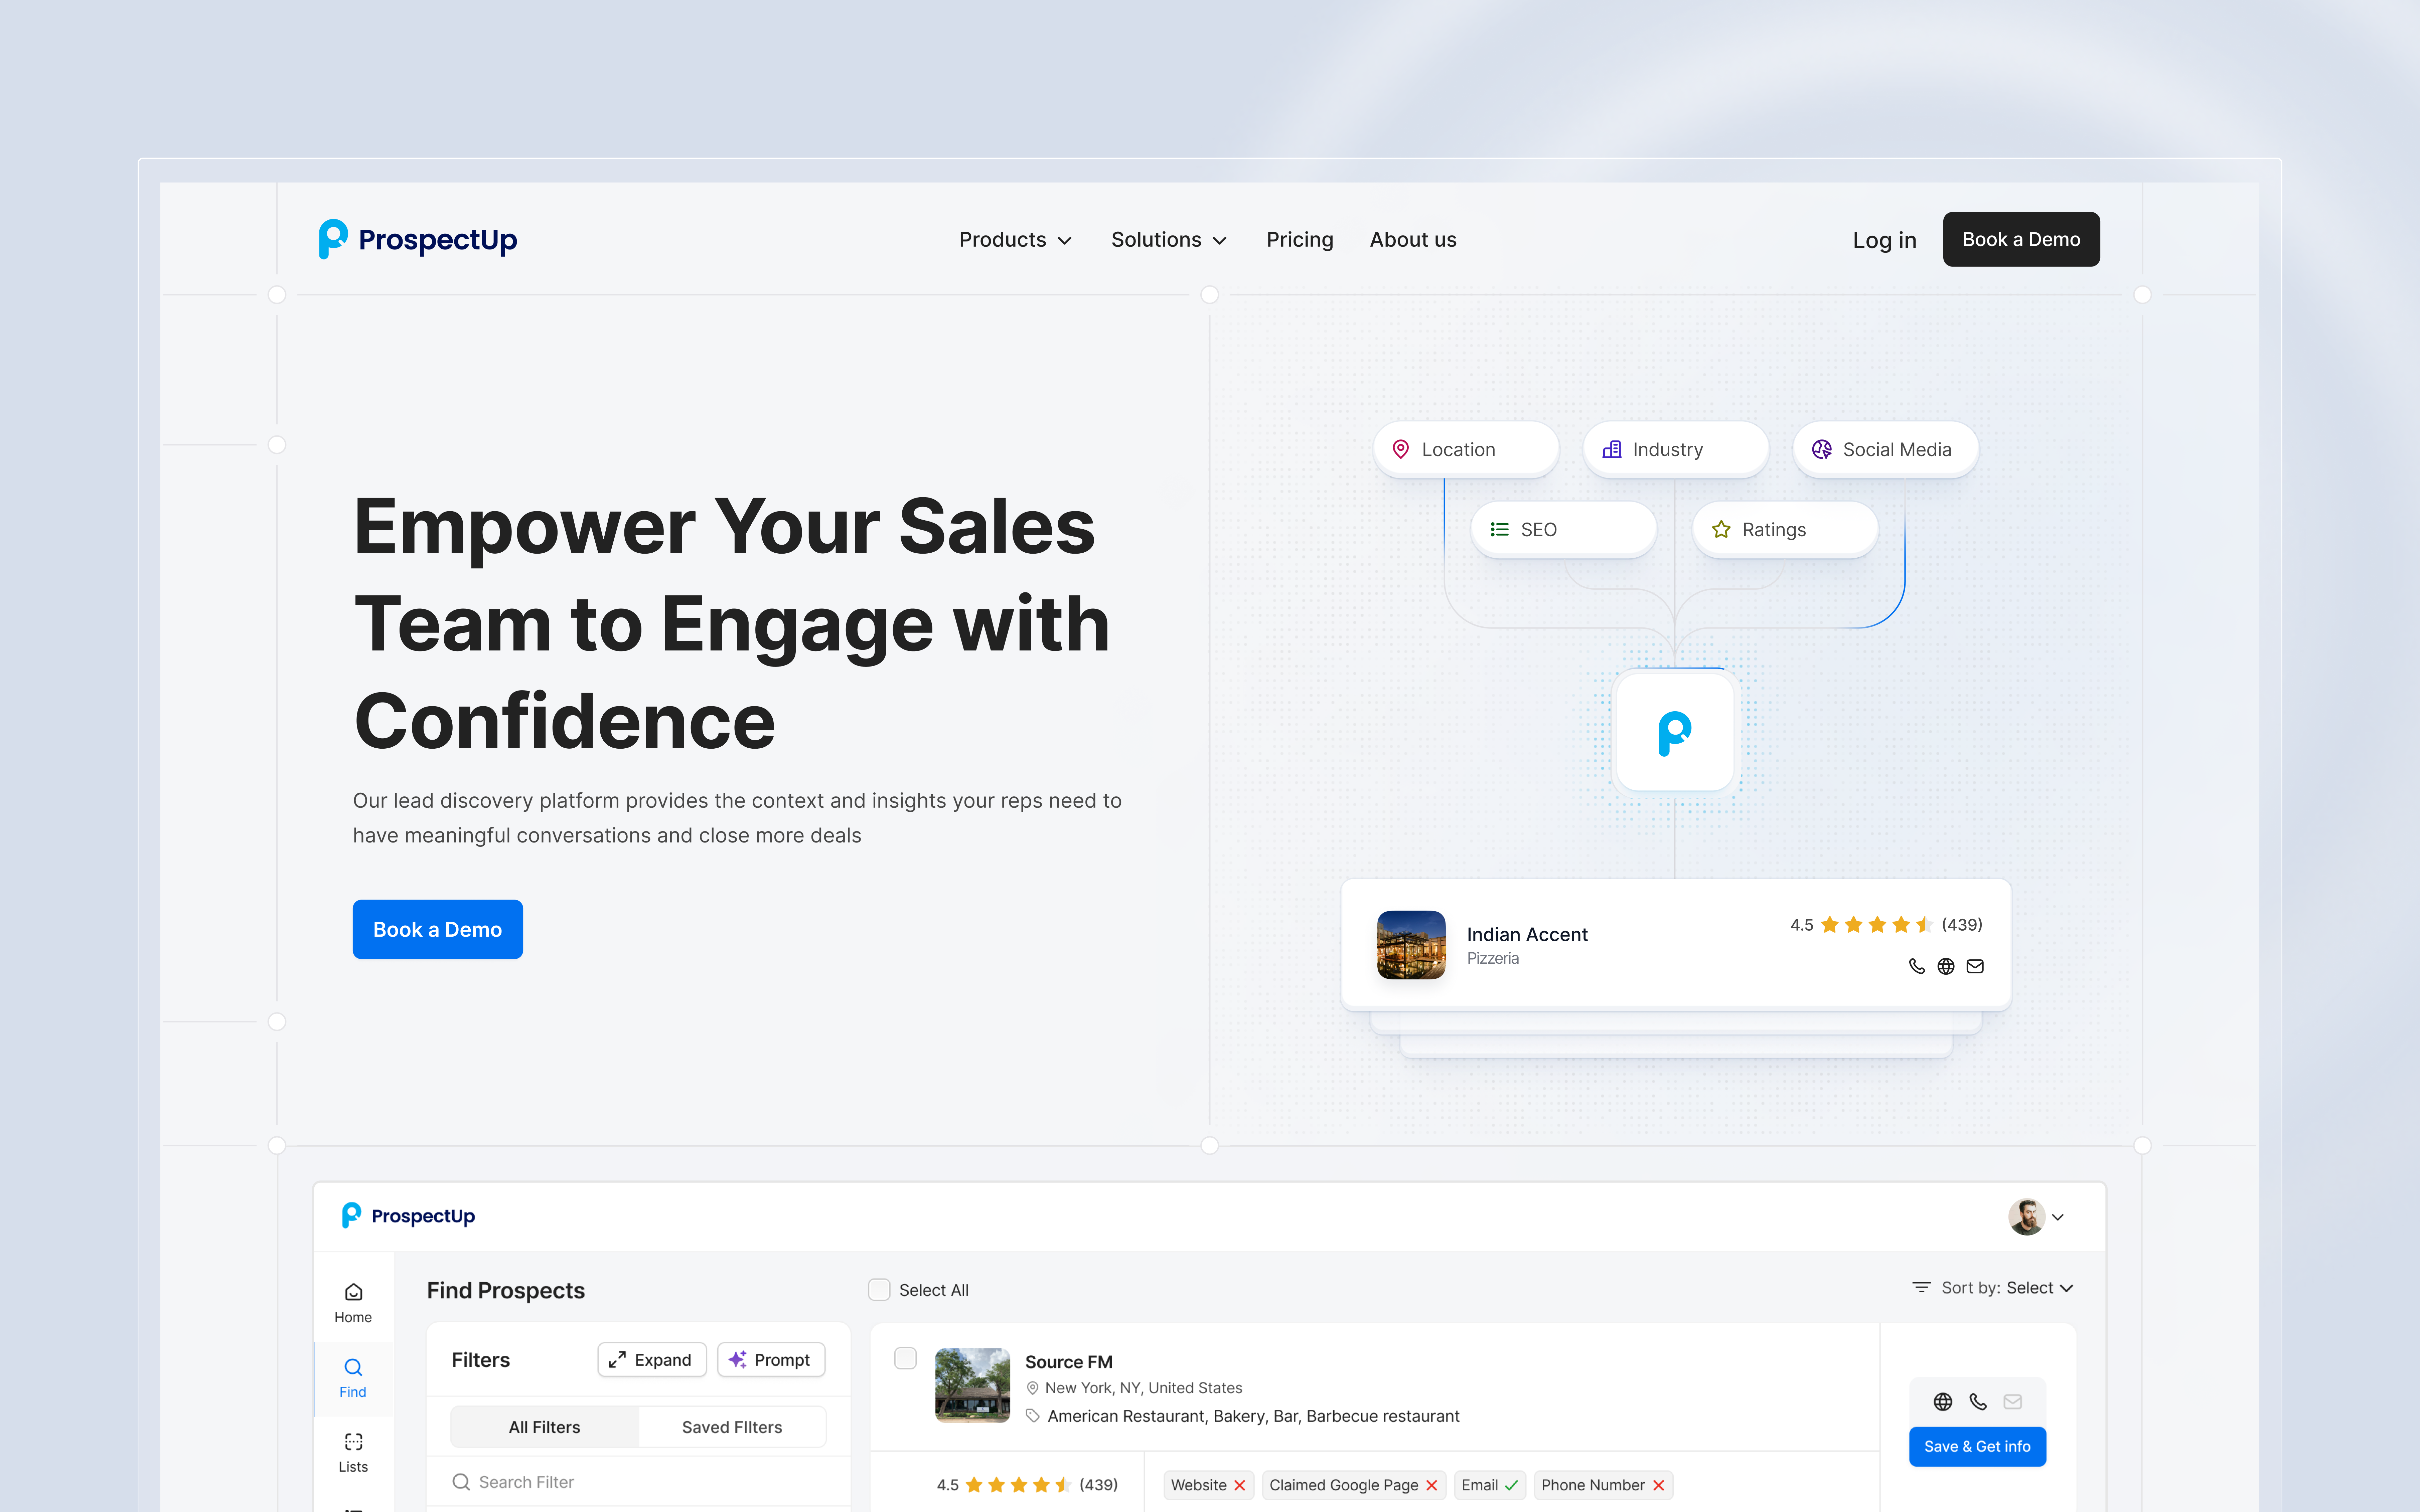The width and height of the screenshot is (2420, 1512).
Task: Open the Pricing page from the navigation
Action: (1300, 239)
